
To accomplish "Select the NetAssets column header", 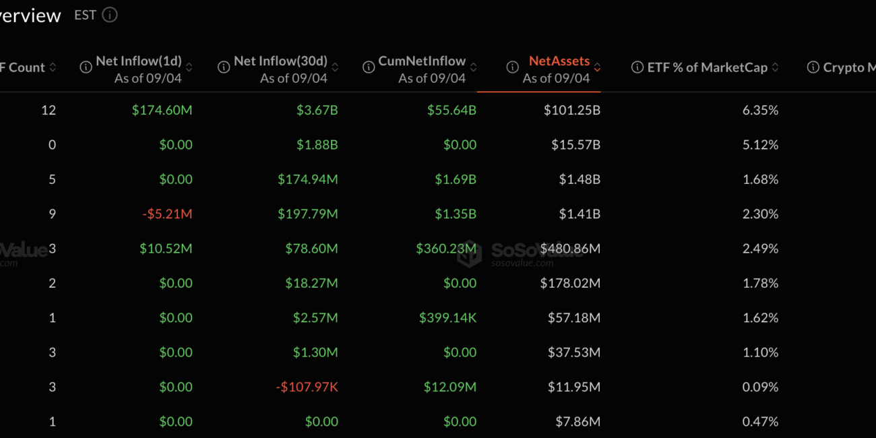I will click(x=559, y=61).
